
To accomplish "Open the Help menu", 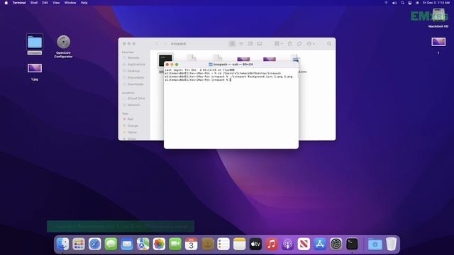I will pyautogui.click(x=84, y=3).
